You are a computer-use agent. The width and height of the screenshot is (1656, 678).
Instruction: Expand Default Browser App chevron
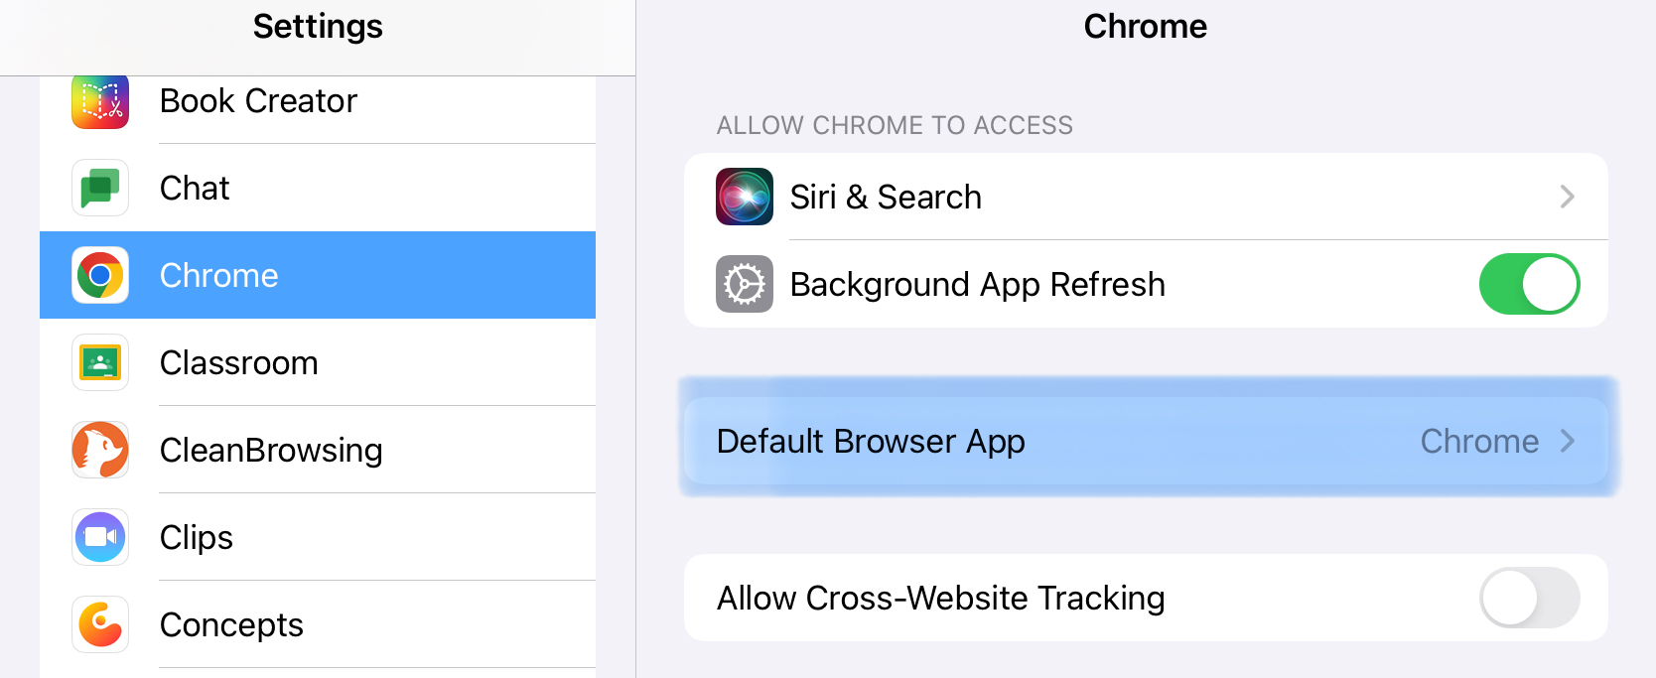click(x=1567, y=441)
